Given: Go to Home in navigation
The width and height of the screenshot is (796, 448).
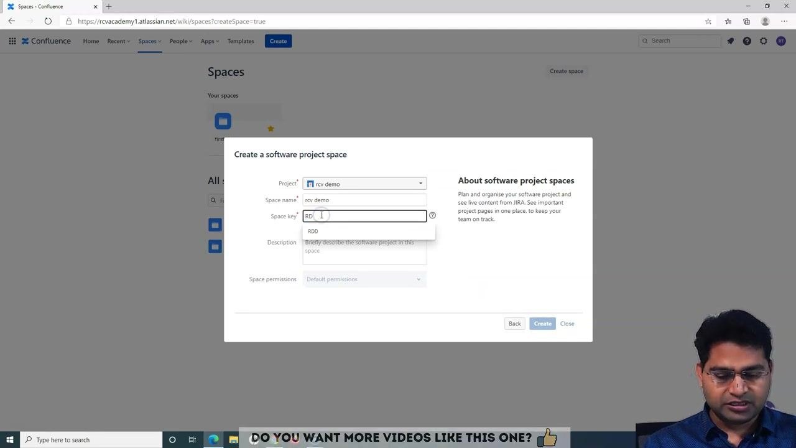Looking at the screenshot, I should (91, 41).
